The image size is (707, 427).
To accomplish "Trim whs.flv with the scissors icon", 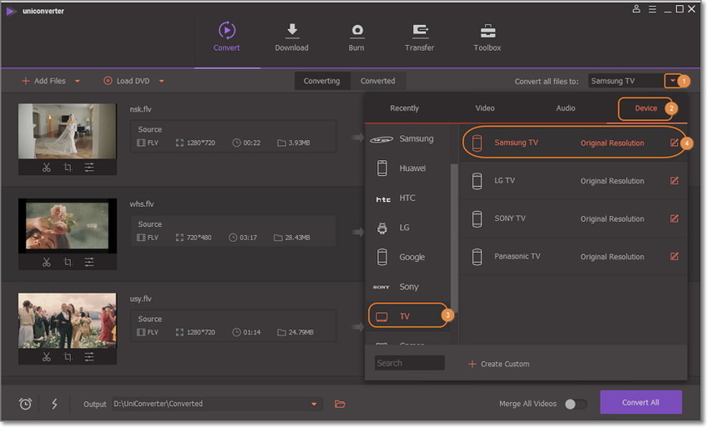I will click(x=47, y=262).
